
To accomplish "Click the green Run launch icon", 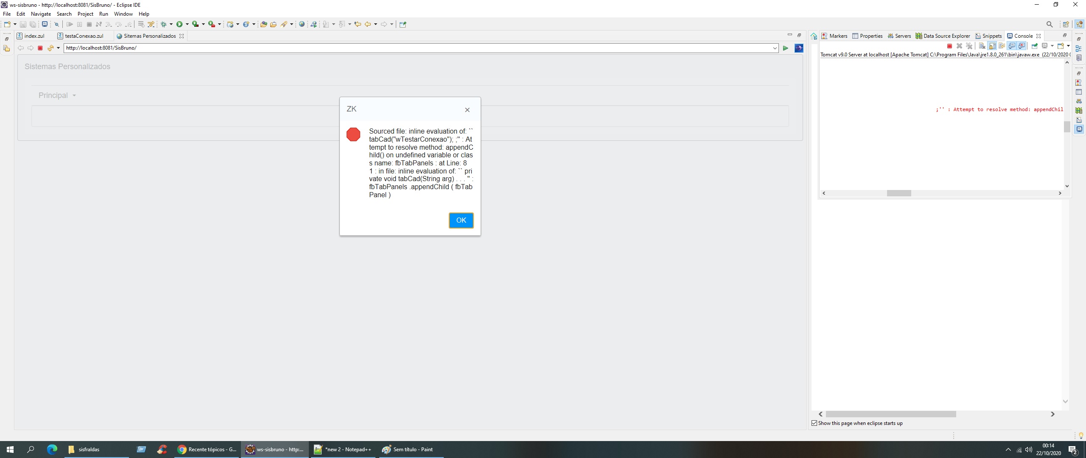I will 179,24.
